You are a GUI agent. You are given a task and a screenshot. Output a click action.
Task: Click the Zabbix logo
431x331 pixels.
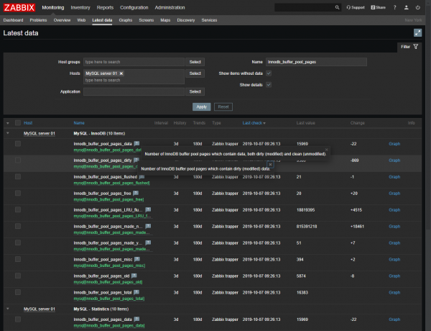(x=19, y=7)
